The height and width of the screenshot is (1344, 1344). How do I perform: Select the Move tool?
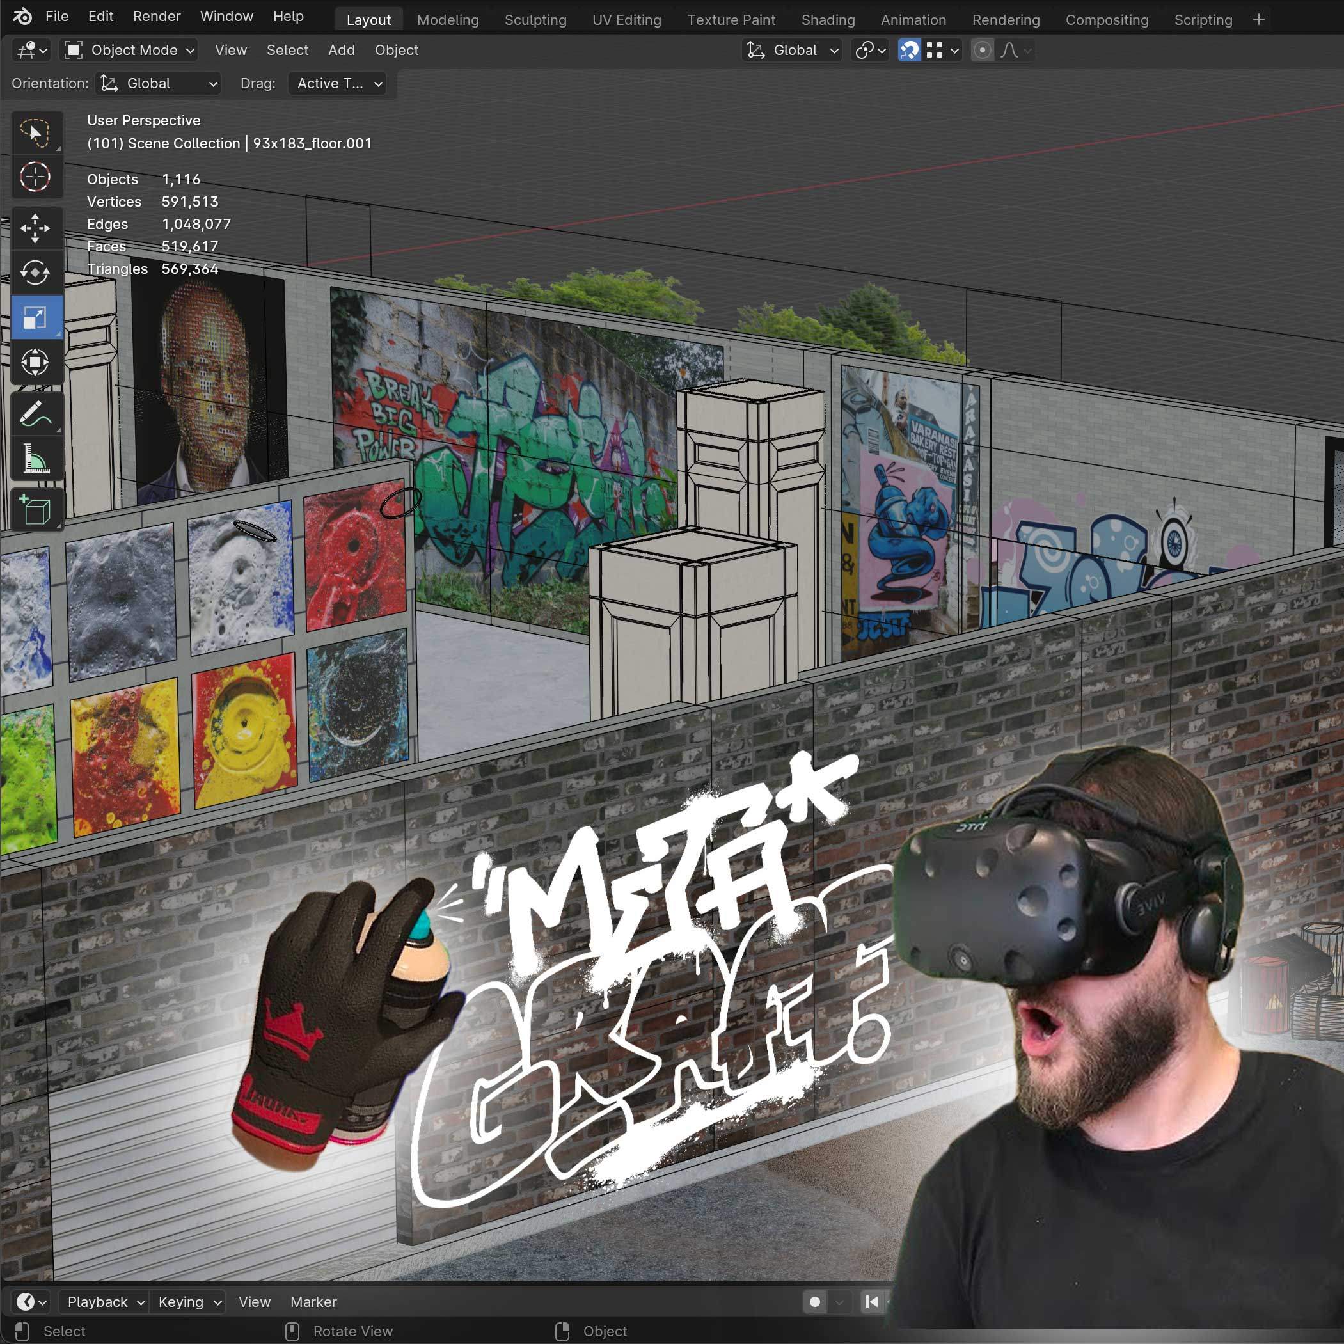click(x=35, y=228)
